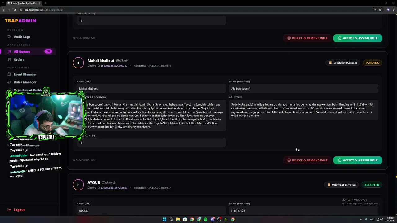This screenshot has height=223, width=397.
Task: Reject & Remove Role for application #69
Action: (307, 160)
